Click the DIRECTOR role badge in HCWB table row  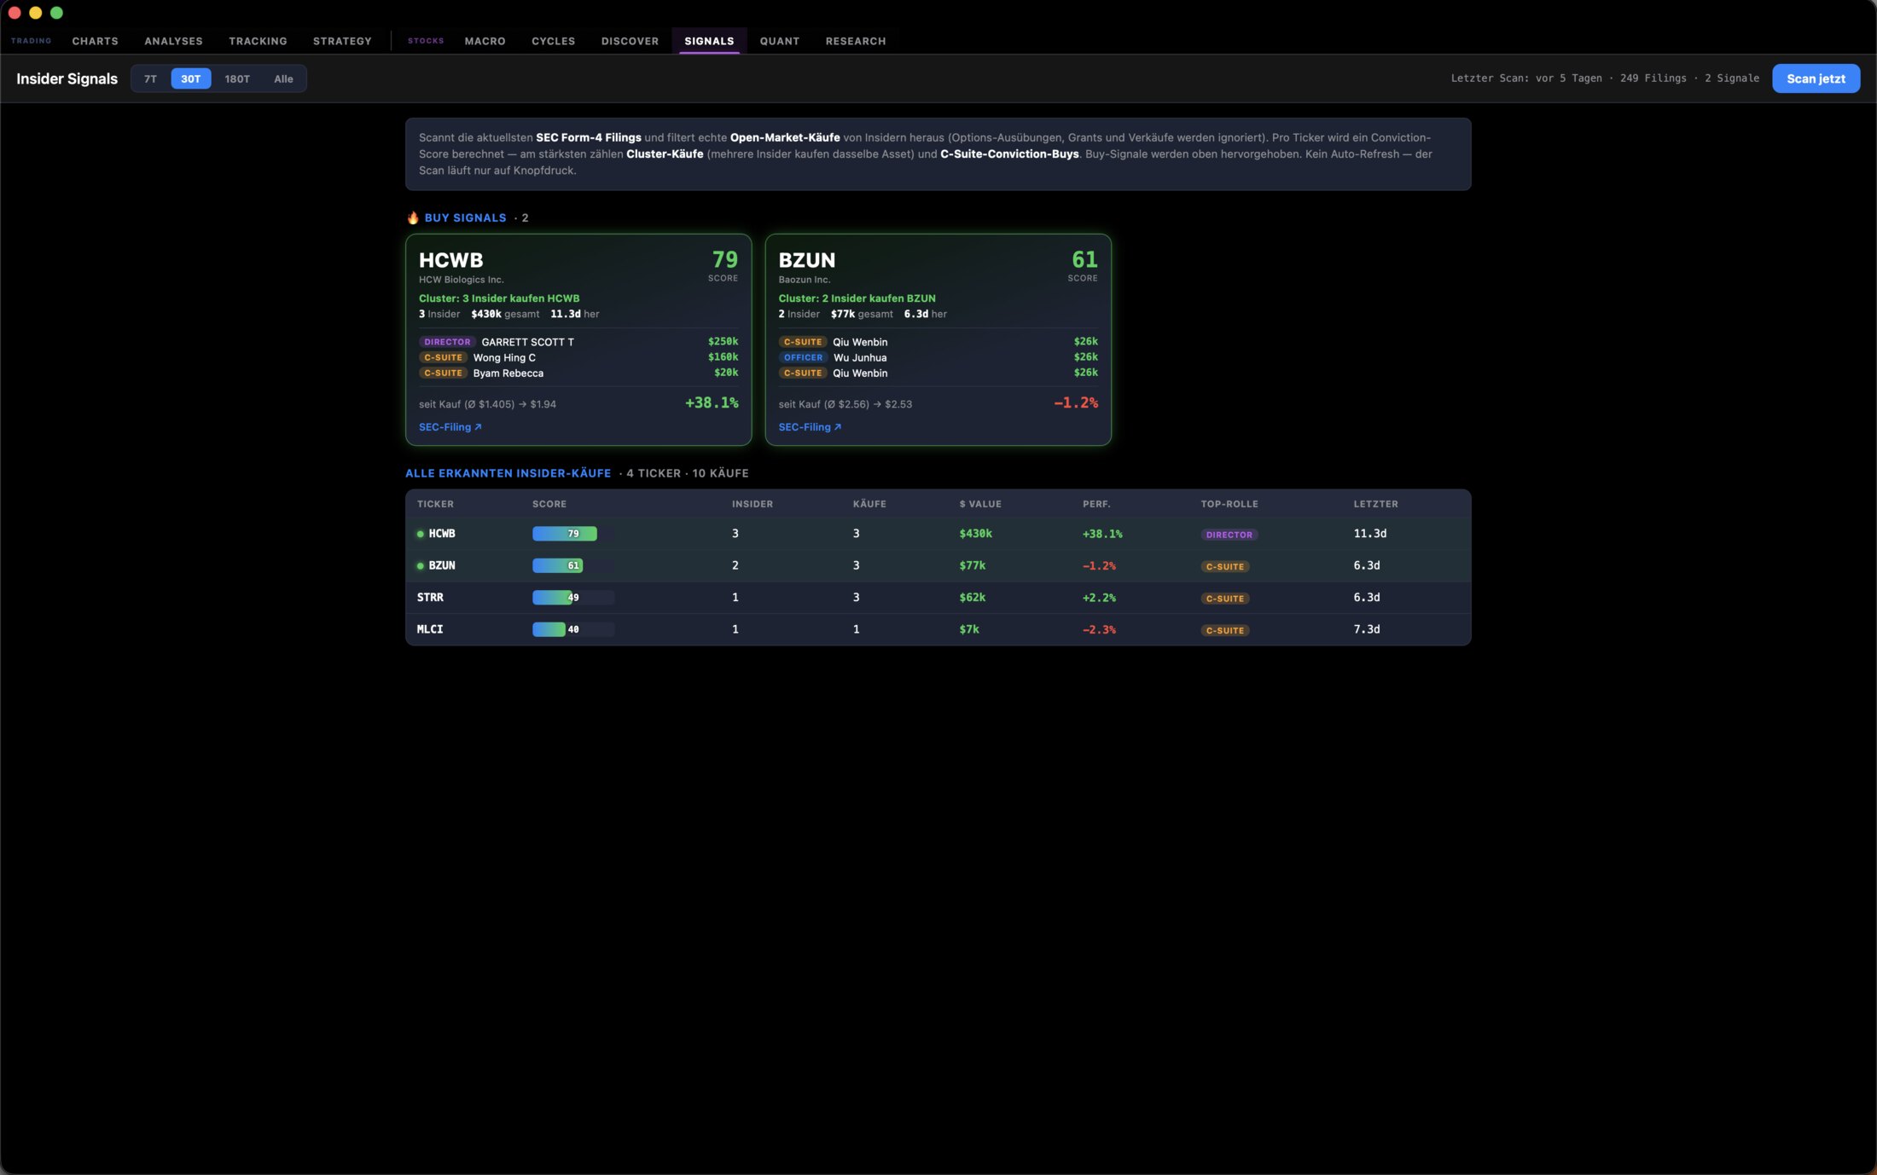(x=1229, y=535)
